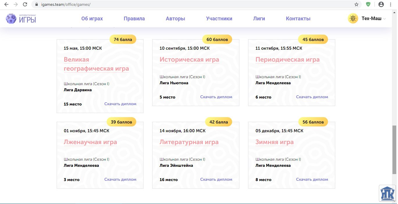Open the Участники navigation item
This screenshot has width=398, height=204.
(x=219, y=19)
